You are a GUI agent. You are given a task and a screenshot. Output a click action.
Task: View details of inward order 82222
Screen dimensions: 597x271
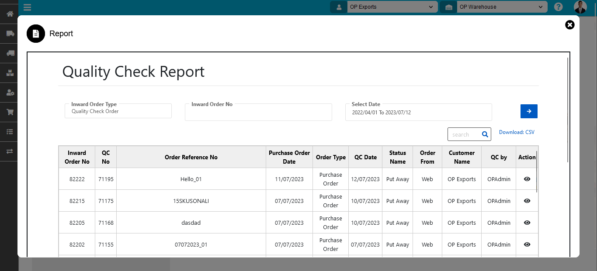pos(527,179)
